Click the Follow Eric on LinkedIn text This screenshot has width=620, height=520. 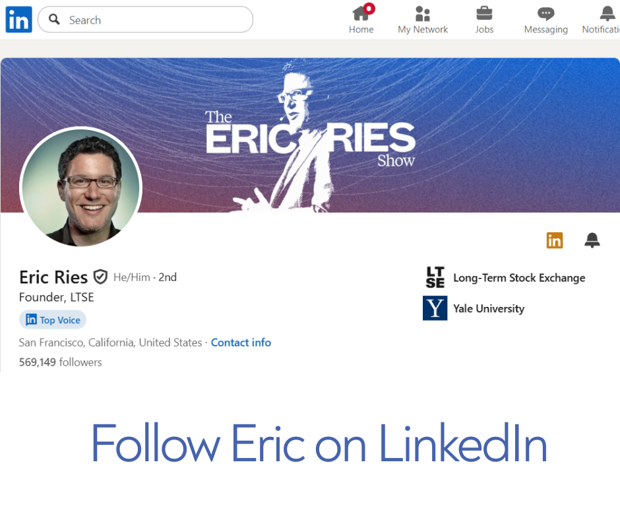click(x=319, y=443)
